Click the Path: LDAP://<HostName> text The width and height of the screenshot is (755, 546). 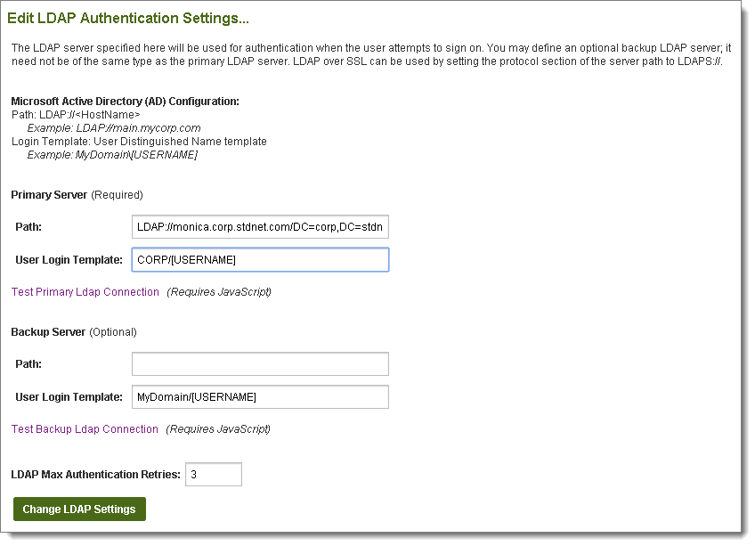coord(76,115)
